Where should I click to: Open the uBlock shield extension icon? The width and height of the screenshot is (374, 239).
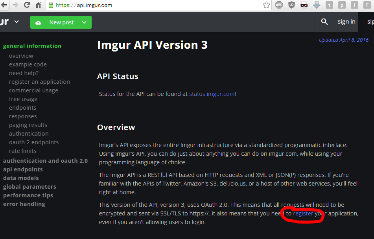pos(291,5)
